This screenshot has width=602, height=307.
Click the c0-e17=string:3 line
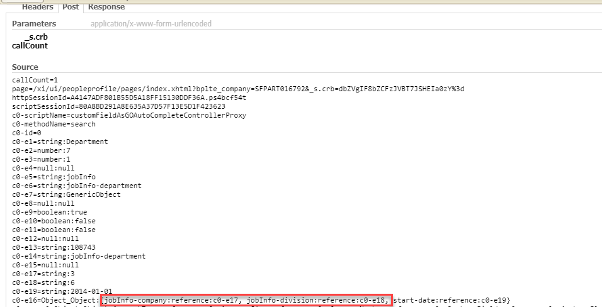(43, 274)
